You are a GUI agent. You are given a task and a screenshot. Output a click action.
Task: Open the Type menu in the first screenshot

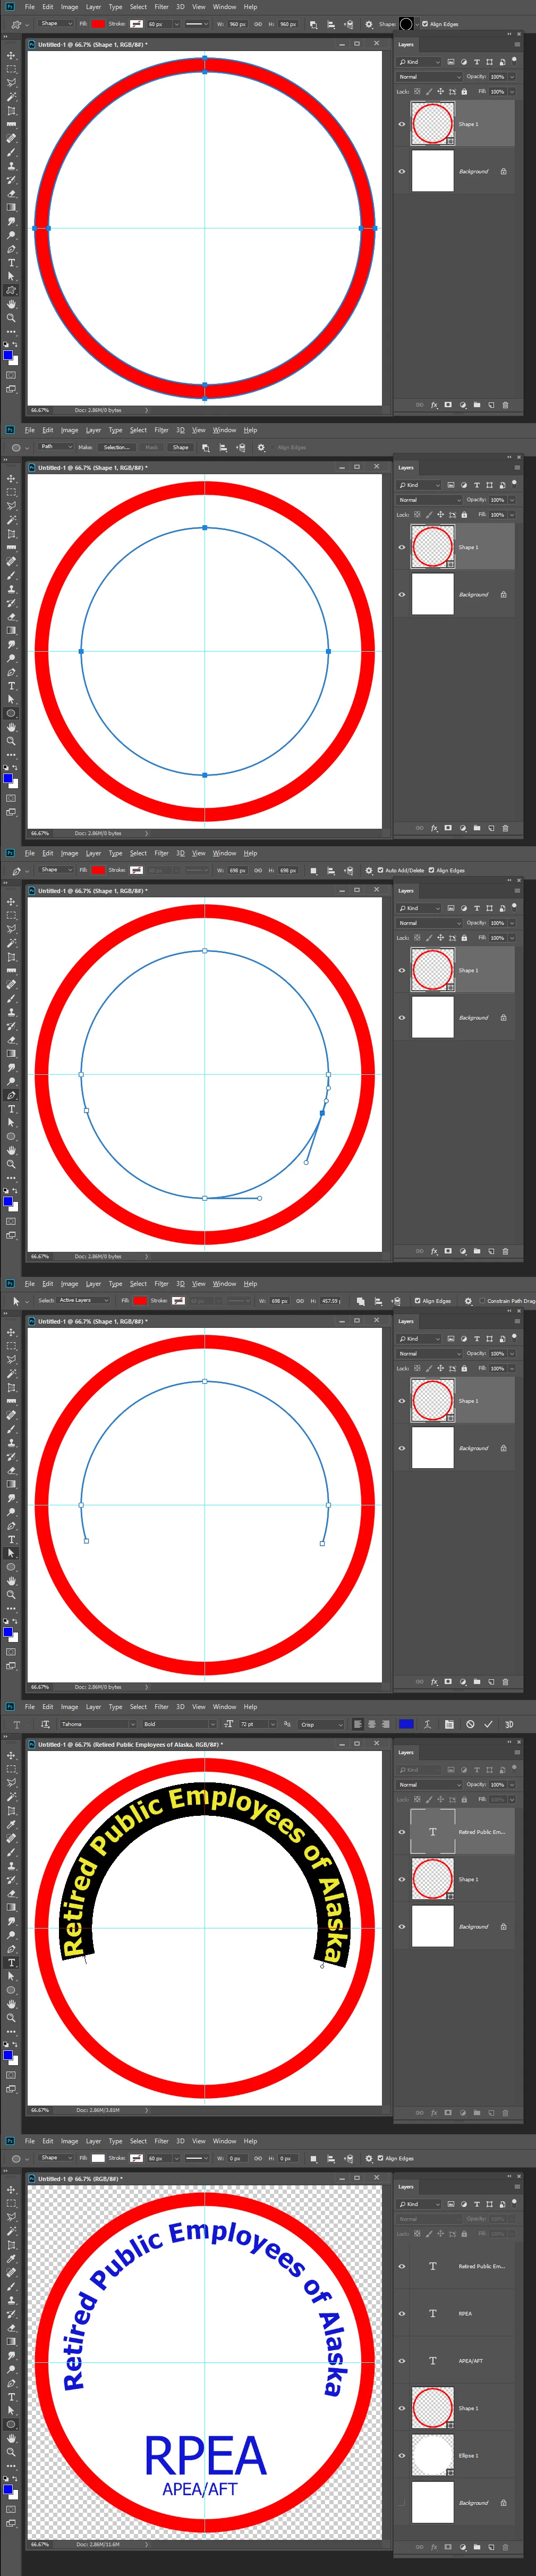pyautogui.click(x=115, y=7)
